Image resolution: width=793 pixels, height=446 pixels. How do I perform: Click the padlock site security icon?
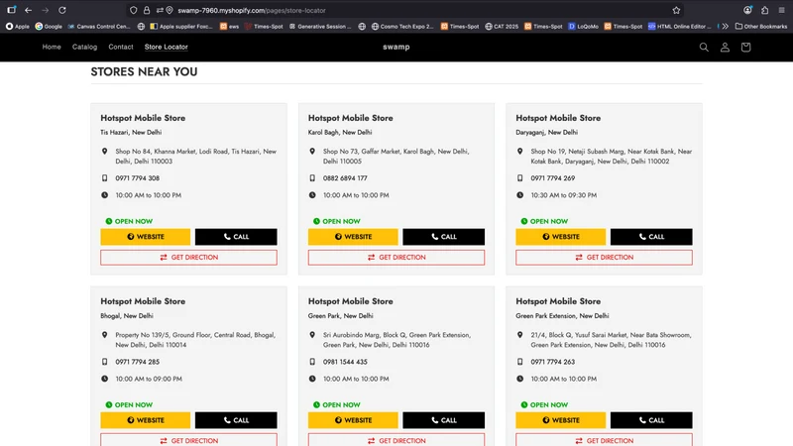147,10
